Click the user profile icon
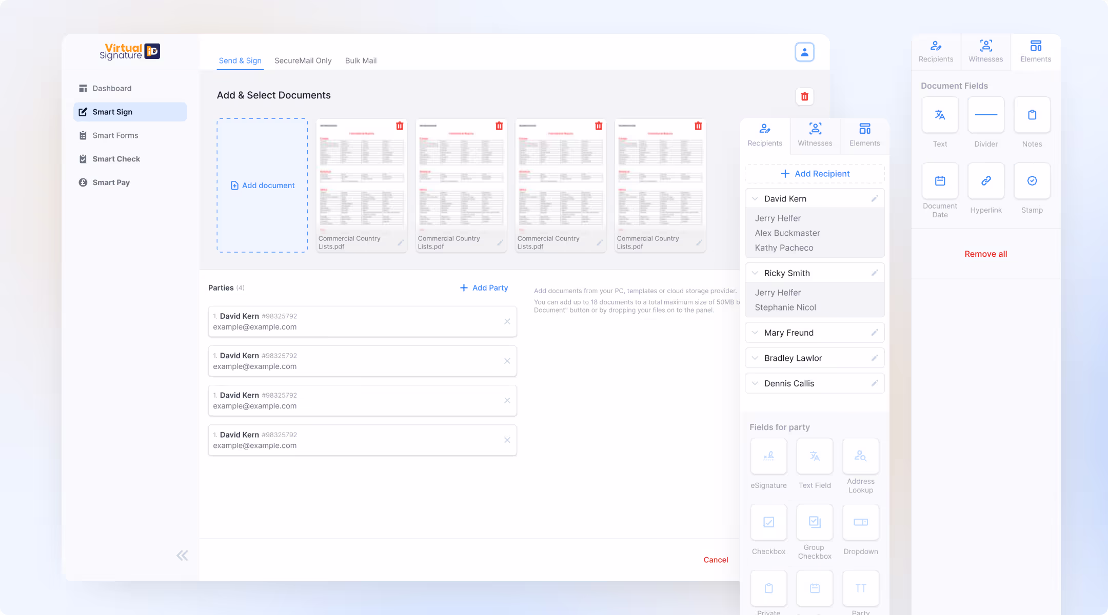The width and height of the screenshot is (1108, 615). 804,52
